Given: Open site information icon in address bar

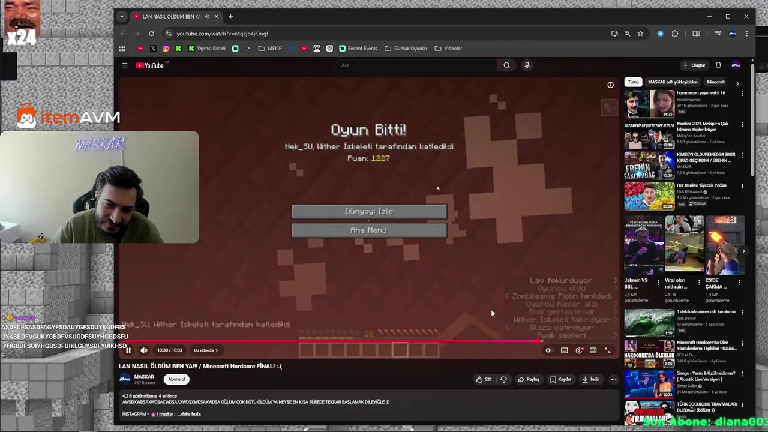Looking at the screenshot, I should pos(169,34).
